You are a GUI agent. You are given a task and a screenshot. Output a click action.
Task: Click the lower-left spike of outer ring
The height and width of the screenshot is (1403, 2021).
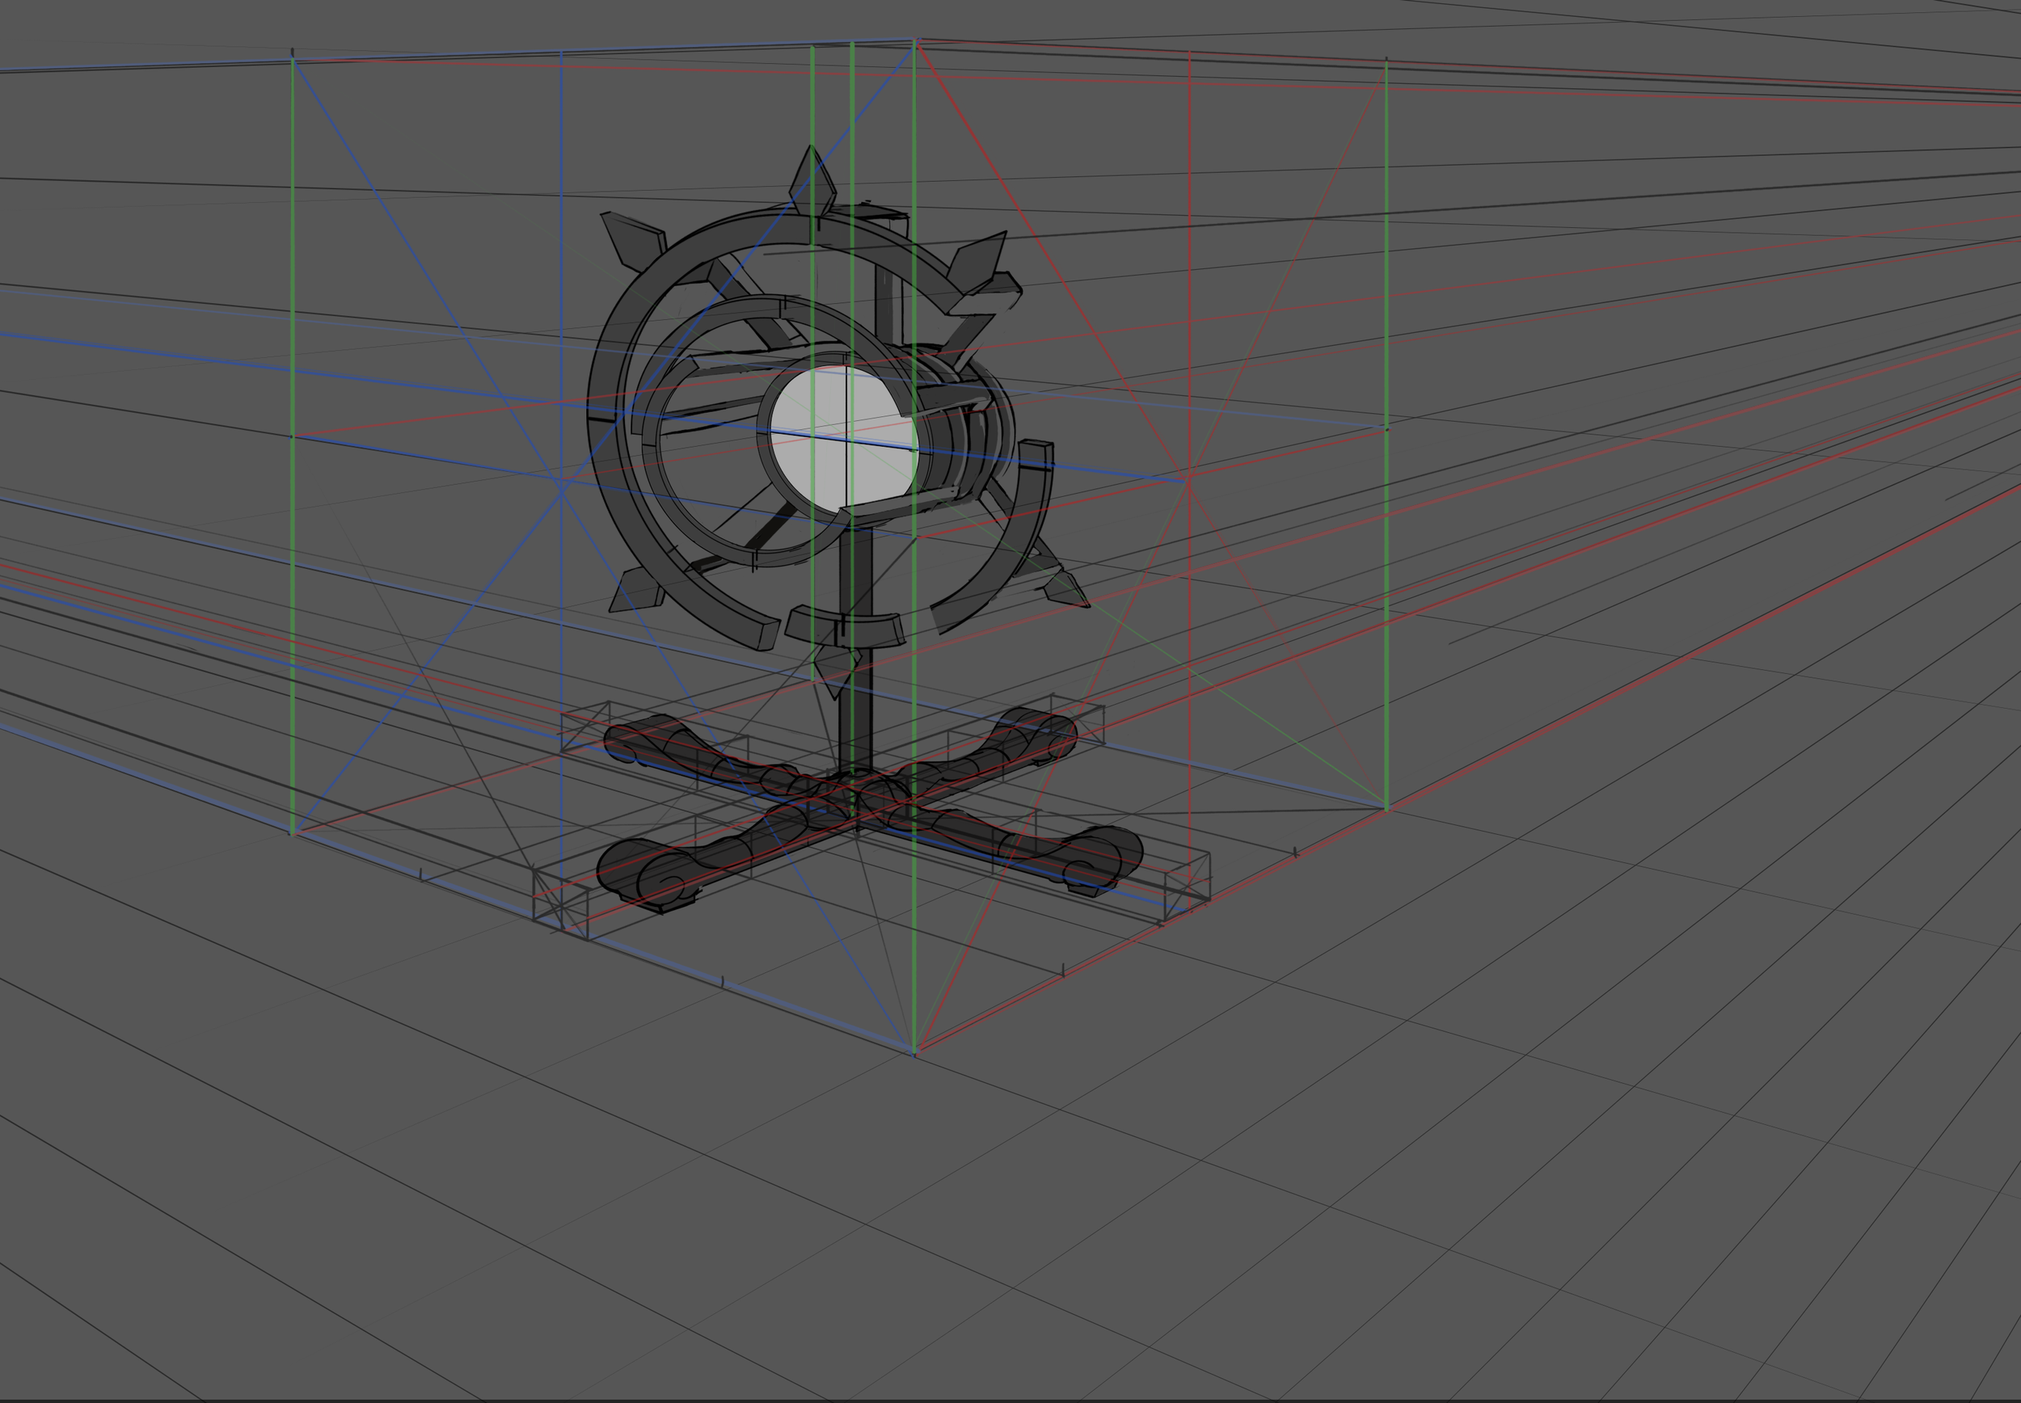(x=635, y=591)
